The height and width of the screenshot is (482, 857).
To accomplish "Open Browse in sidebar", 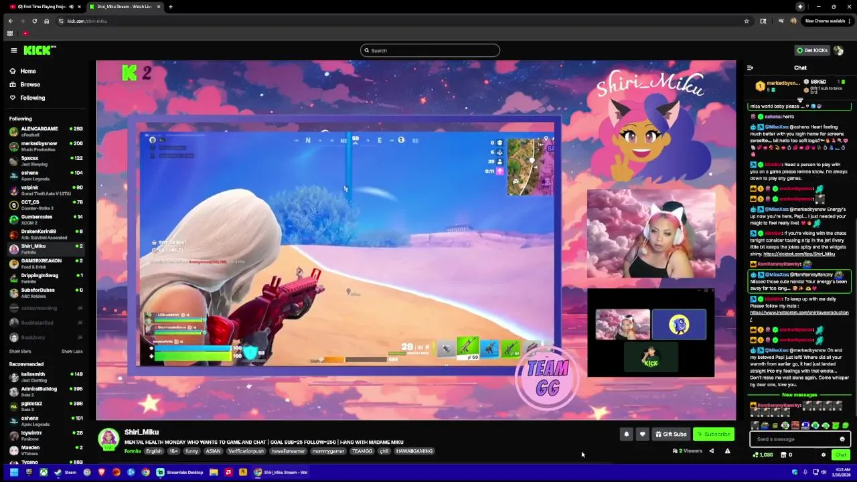I will click(x=29, y=84).
